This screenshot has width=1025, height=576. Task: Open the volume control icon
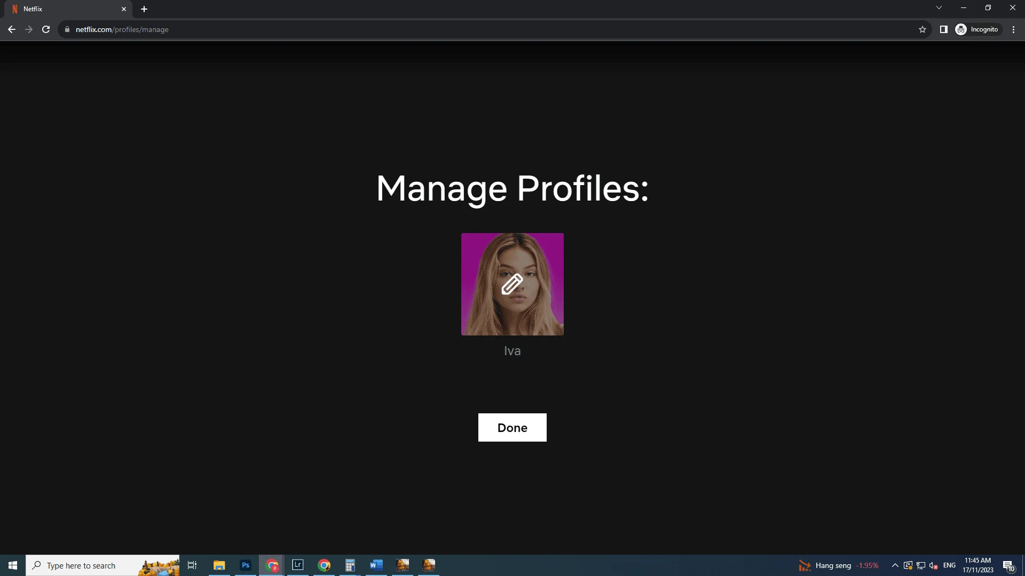pos(934,565)
